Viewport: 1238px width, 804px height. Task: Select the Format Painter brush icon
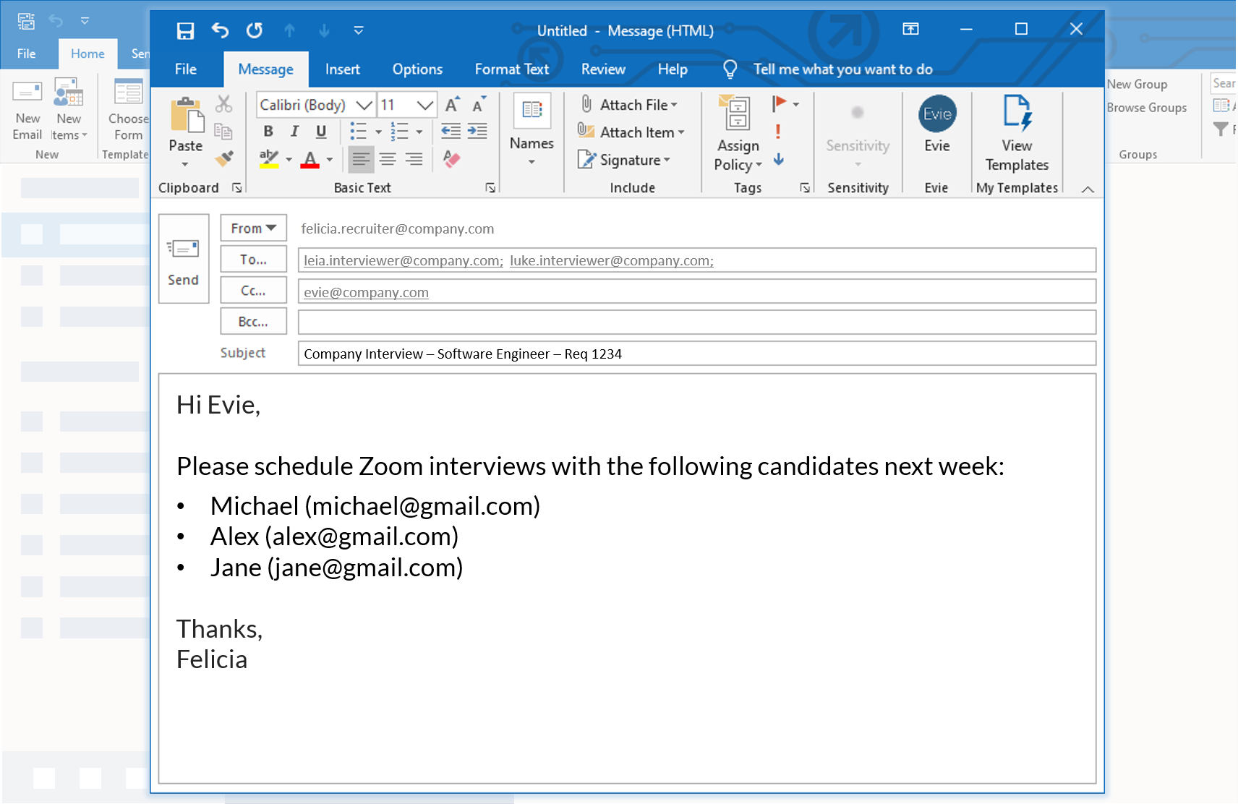[x=224, y=158]
